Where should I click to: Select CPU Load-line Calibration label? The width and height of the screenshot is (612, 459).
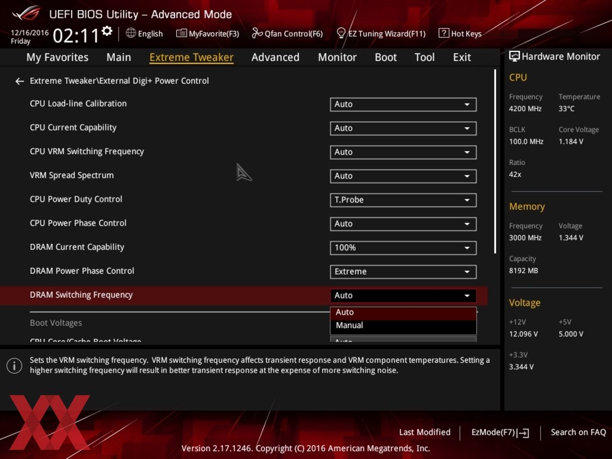[x=78, y=103]
